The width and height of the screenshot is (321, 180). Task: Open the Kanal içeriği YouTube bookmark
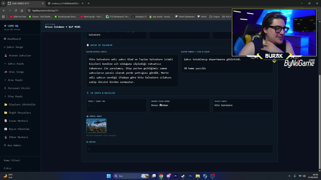pyautogui.click(x=92, y=17)
